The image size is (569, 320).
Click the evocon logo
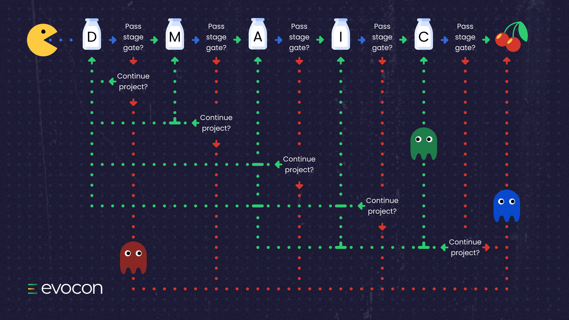(x=65, y=288)
